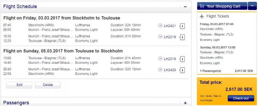
Task: Click the Delete button
Action: (x=48, y=85)
